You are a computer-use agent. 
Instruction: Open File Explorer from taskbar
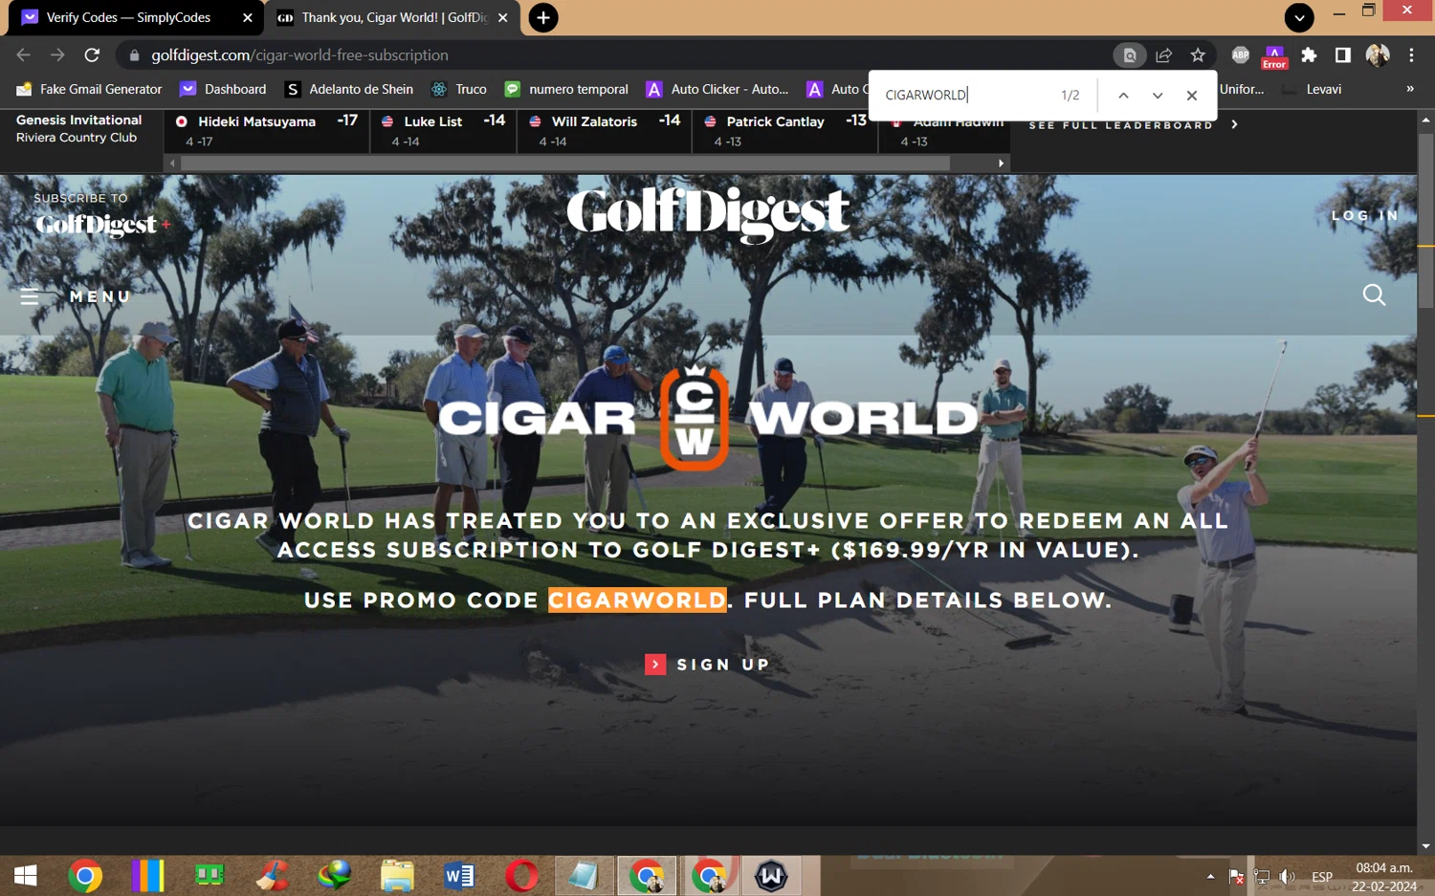pos(397,875)
